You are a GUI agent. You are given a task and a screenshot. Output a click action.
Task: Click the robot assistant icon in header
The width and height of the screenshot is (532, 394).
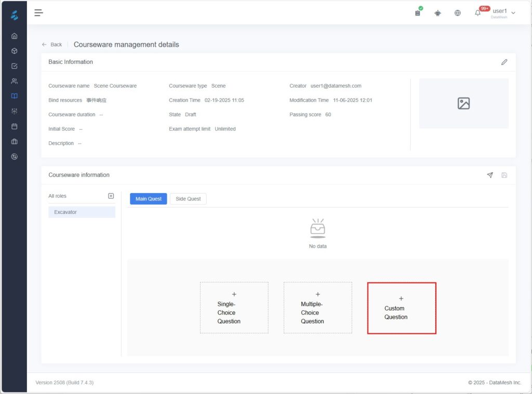coord(438,13)
